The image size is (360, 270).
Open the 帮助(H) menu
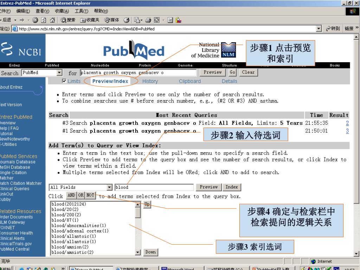[x=101, y=11]
